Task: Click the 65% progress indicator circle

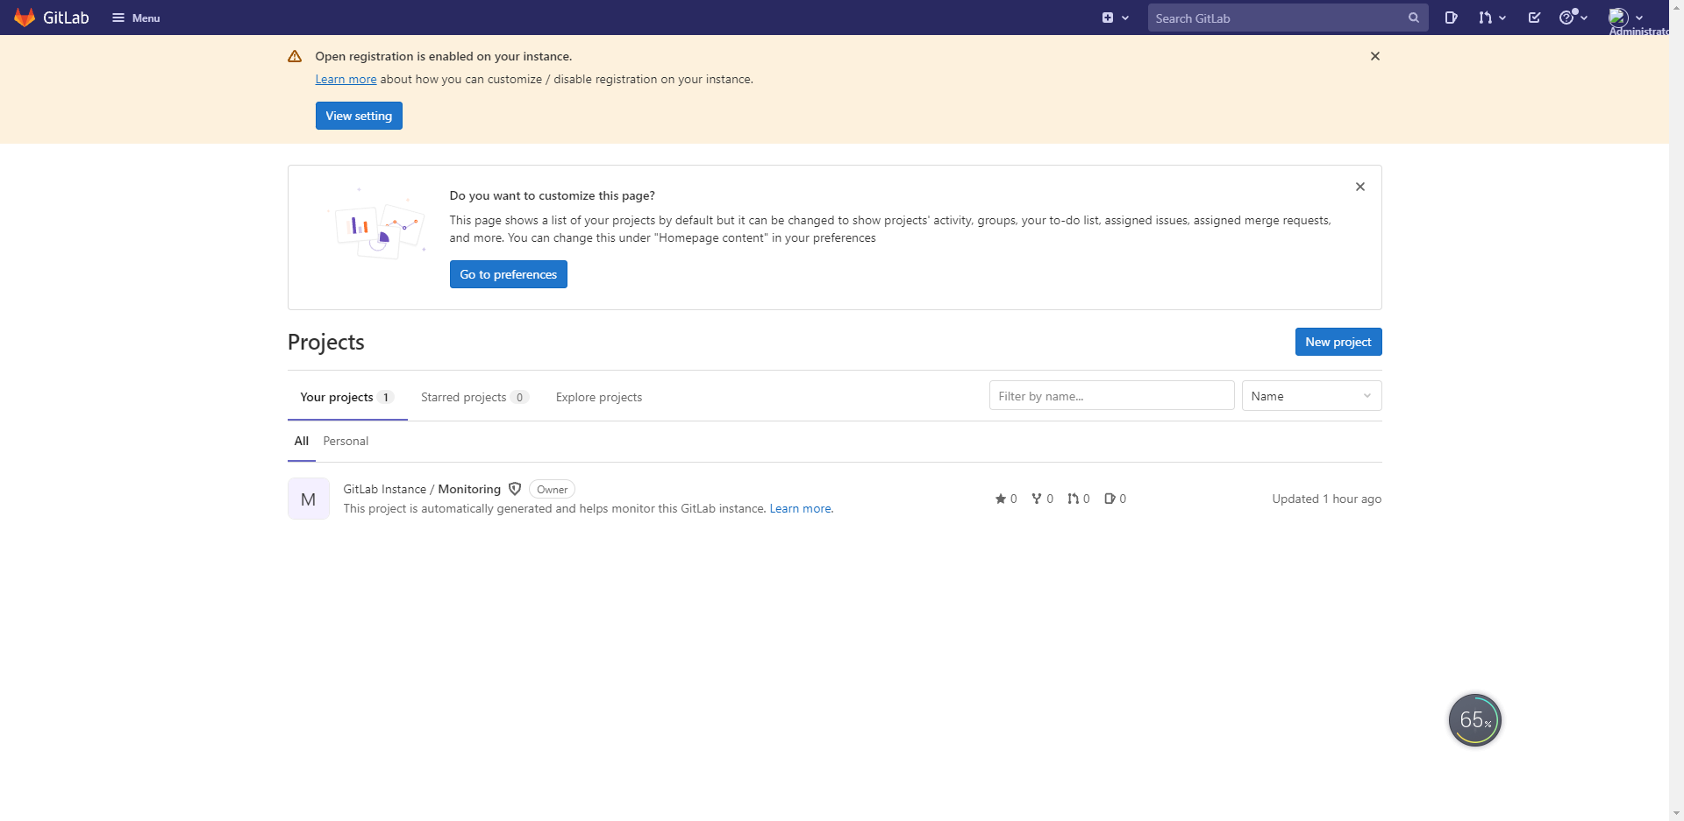Action: (x=1474, y=719)
